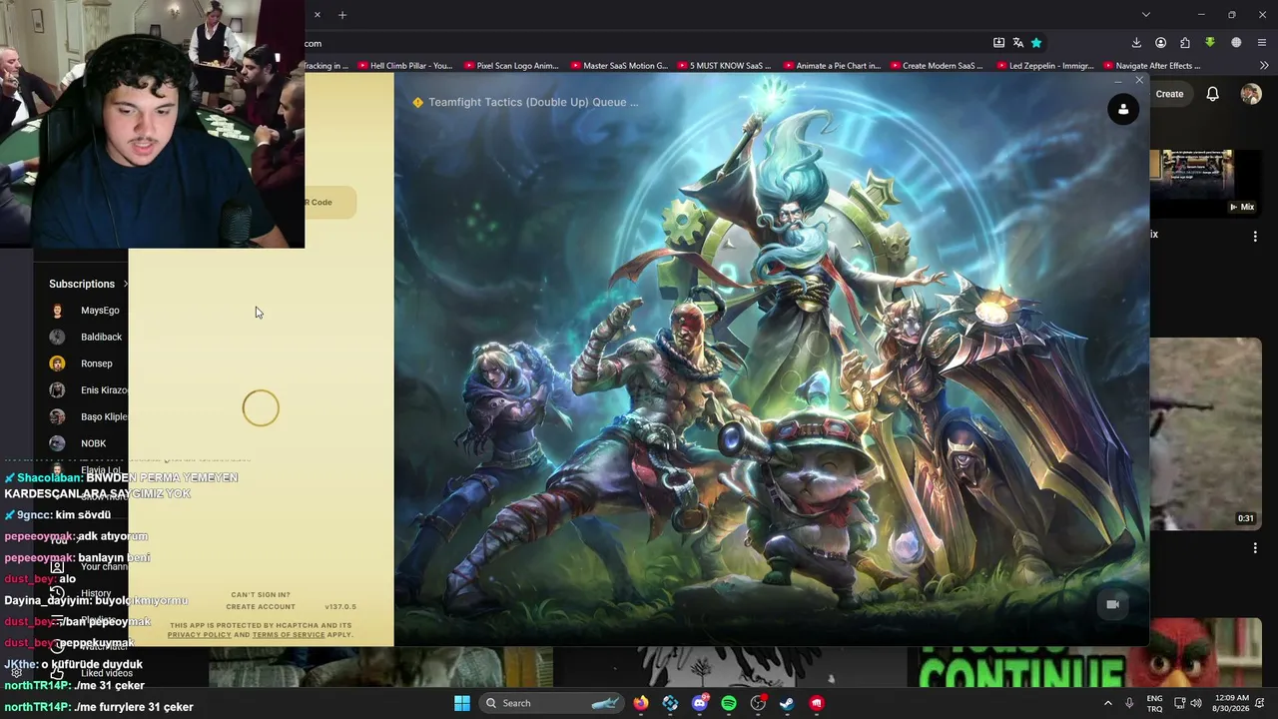The image size is (1278, 719).
Task: Open the browser downloads icon
Action: tap(1136, 43)
